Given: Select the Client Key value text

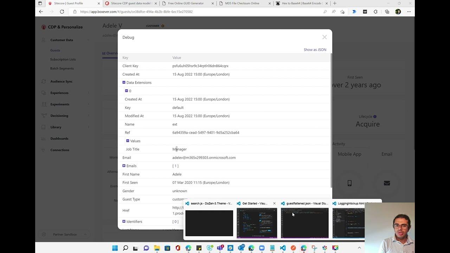Looking at the screenshot, I should coord(200,66).
